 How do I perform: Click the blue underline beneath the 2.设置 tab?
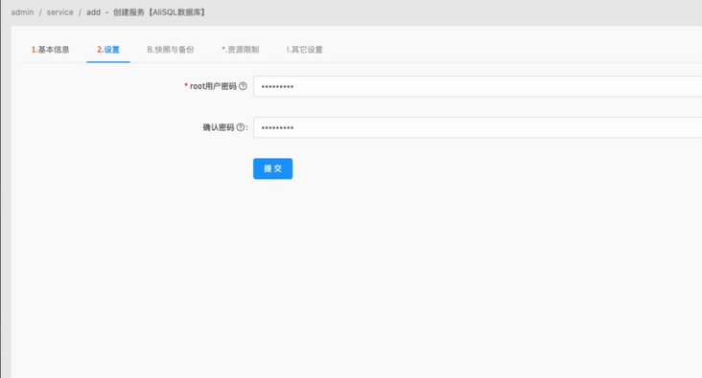tap(108, 61)
